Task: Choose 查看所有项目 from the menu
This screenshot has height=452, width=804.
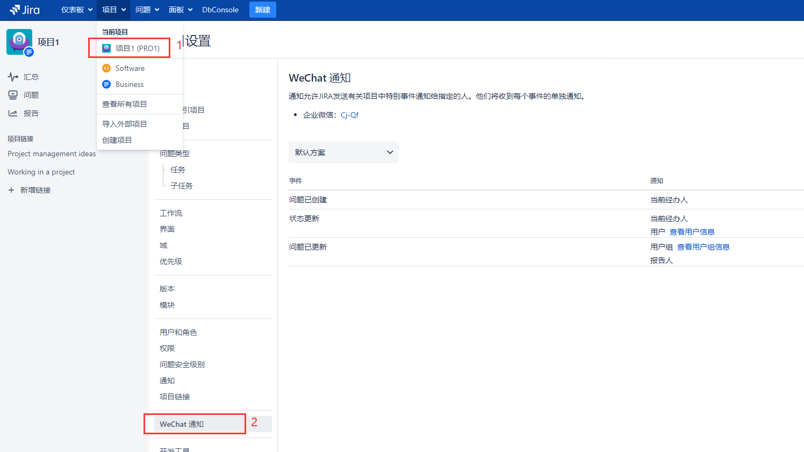Action: pos(124,104)
